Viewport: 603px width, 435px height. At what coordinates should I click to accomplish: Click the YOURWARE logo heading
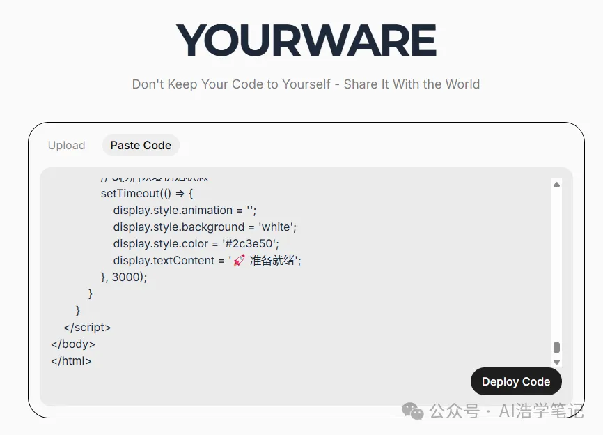click(306, 40)
